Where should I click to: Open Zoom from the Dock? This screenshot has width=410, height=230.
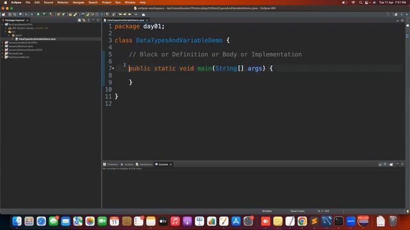pyautogui.click(x=351, y=221)
